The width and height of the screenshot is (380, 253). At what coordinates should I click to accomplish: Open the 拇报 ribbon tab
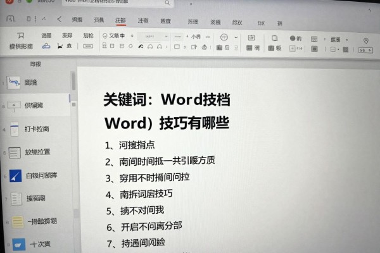[x=77, y=20]
